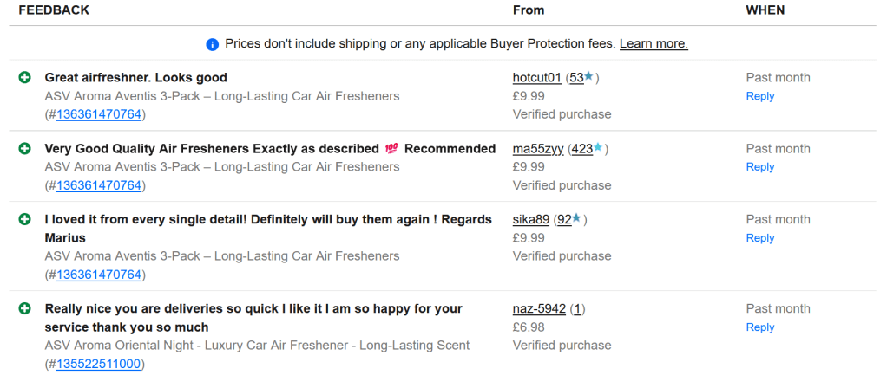Screen dimensions: 887x375
Task: Open naz-5942's user profile
Action: 539,309
